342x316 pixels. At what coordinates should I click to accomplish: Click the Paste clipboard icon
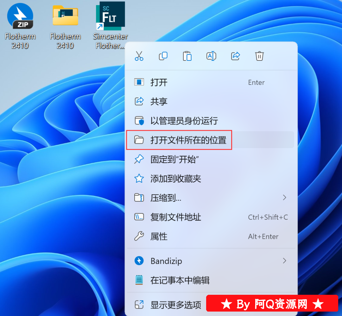[187, 56]
